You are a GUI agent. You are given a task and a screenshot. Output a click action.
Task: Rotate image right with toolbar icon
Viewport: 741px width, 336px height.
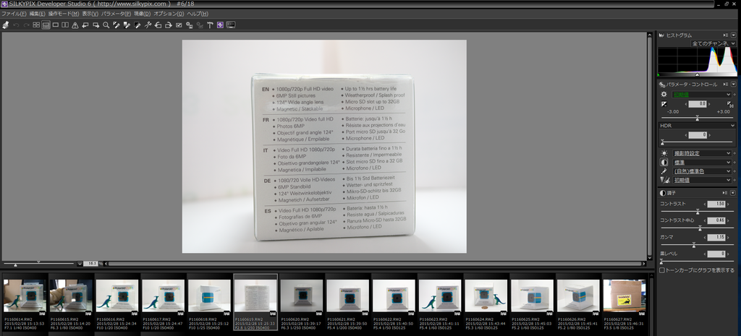pos(168,25)
